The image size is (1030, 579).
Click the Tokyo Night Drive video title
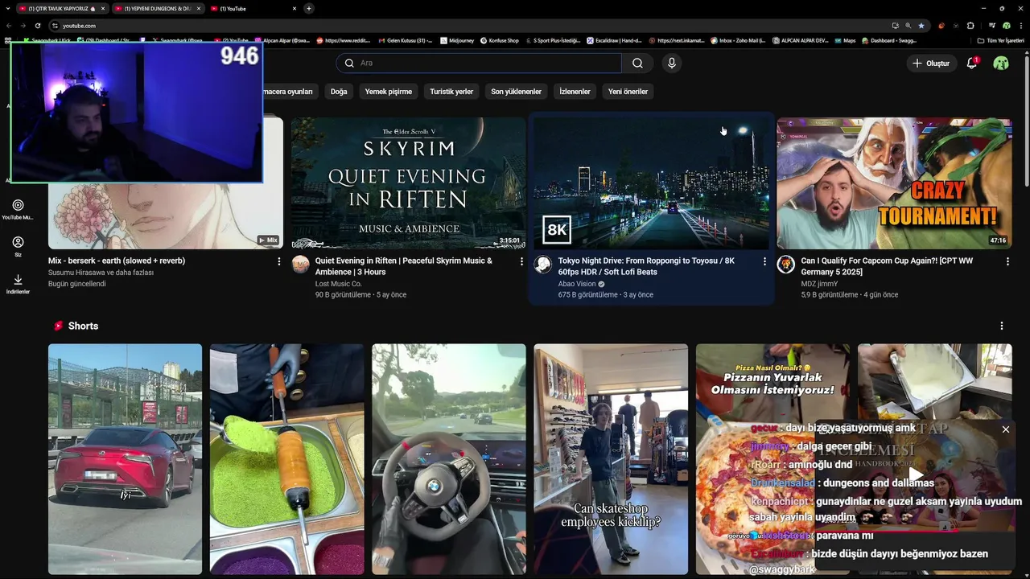[646, 266]
